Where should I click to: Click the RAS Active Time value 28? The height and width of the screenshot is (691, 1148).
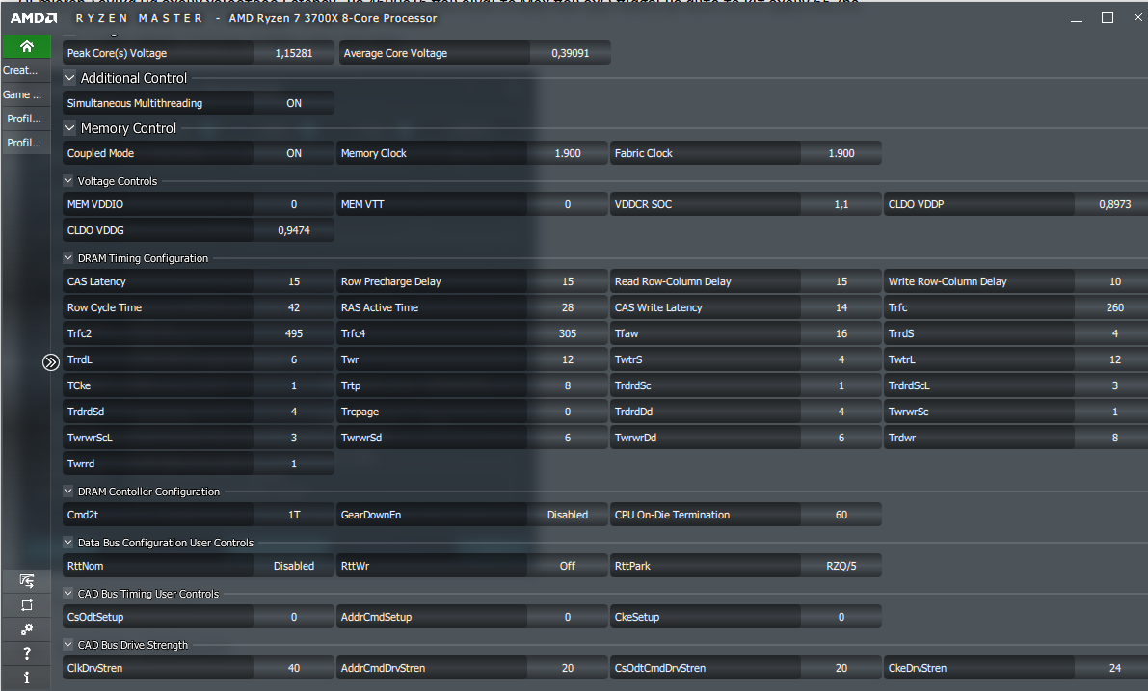568,307
